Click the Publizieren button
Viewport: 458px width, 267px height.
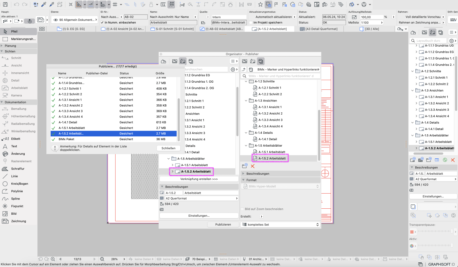pyautogui.click(x=223, y=225)
